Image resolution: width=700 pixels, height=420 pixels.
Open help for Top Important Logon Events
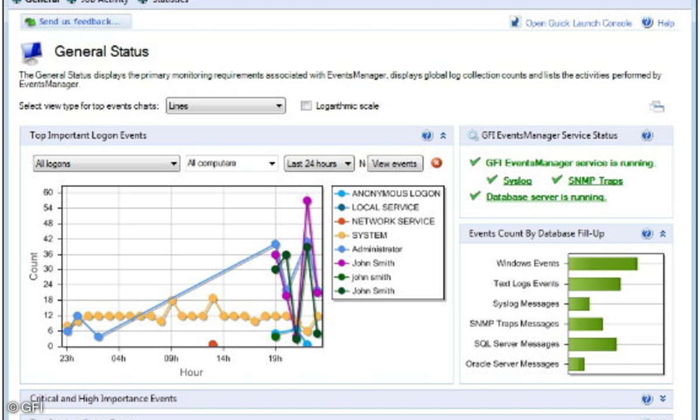427,135
